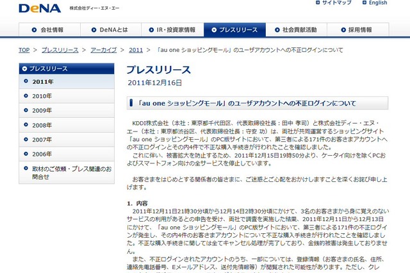Click the breadcrumb text for current page title

point(249,50)
